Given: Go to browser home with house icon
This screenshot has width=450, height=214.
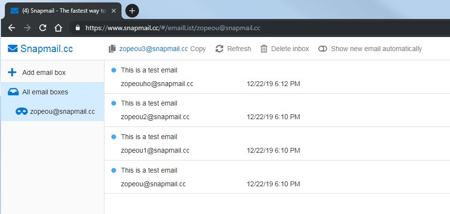Looking at the screenshot, I should click(x=58, y=28).
